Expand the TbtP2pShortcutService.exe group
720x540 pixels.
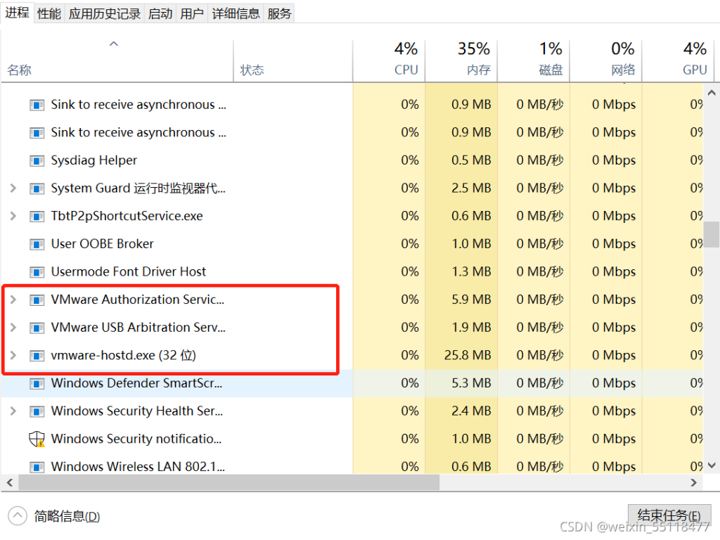(x=13, y=217)
